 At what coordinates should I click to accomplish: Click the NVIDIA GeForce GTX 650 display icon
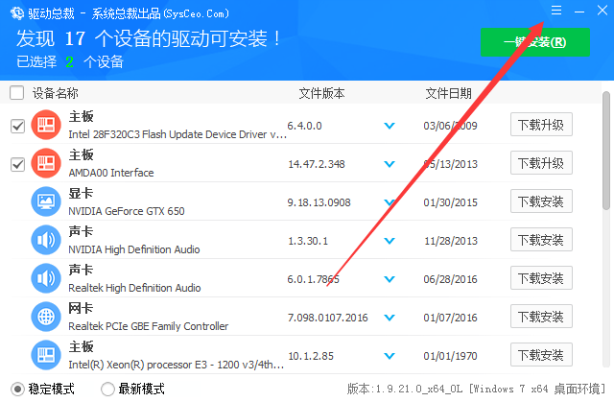pyautogui.click(x=46, y=201)
